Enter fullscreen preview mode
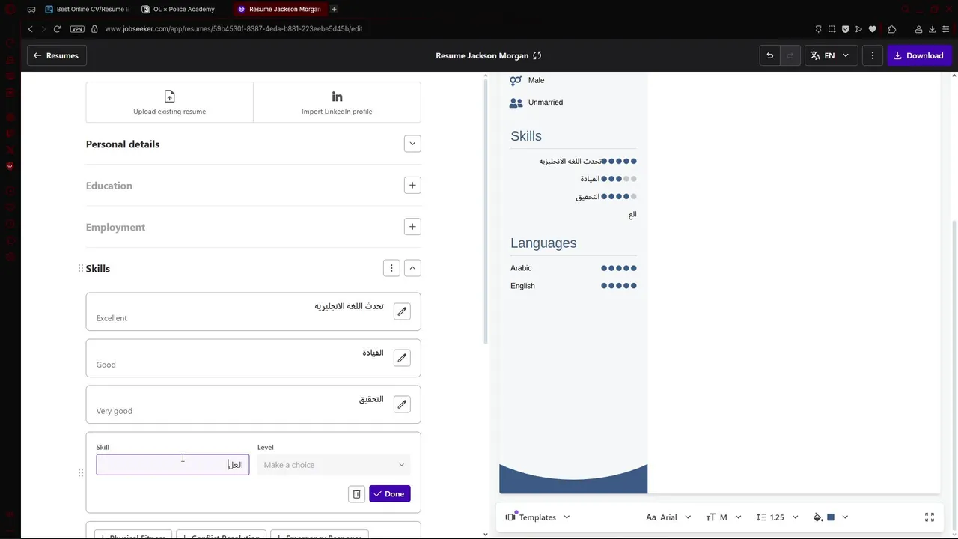 [x=930, y=517]
